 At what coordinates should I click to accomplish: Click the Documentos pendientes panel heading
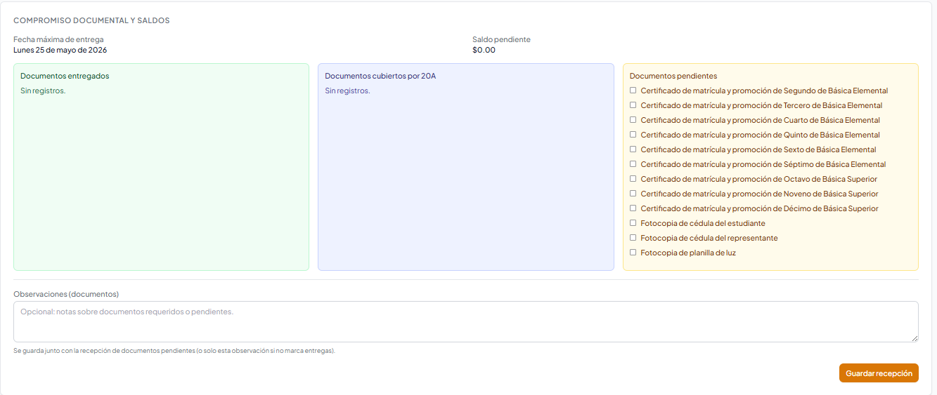click(x=673, y=76)
